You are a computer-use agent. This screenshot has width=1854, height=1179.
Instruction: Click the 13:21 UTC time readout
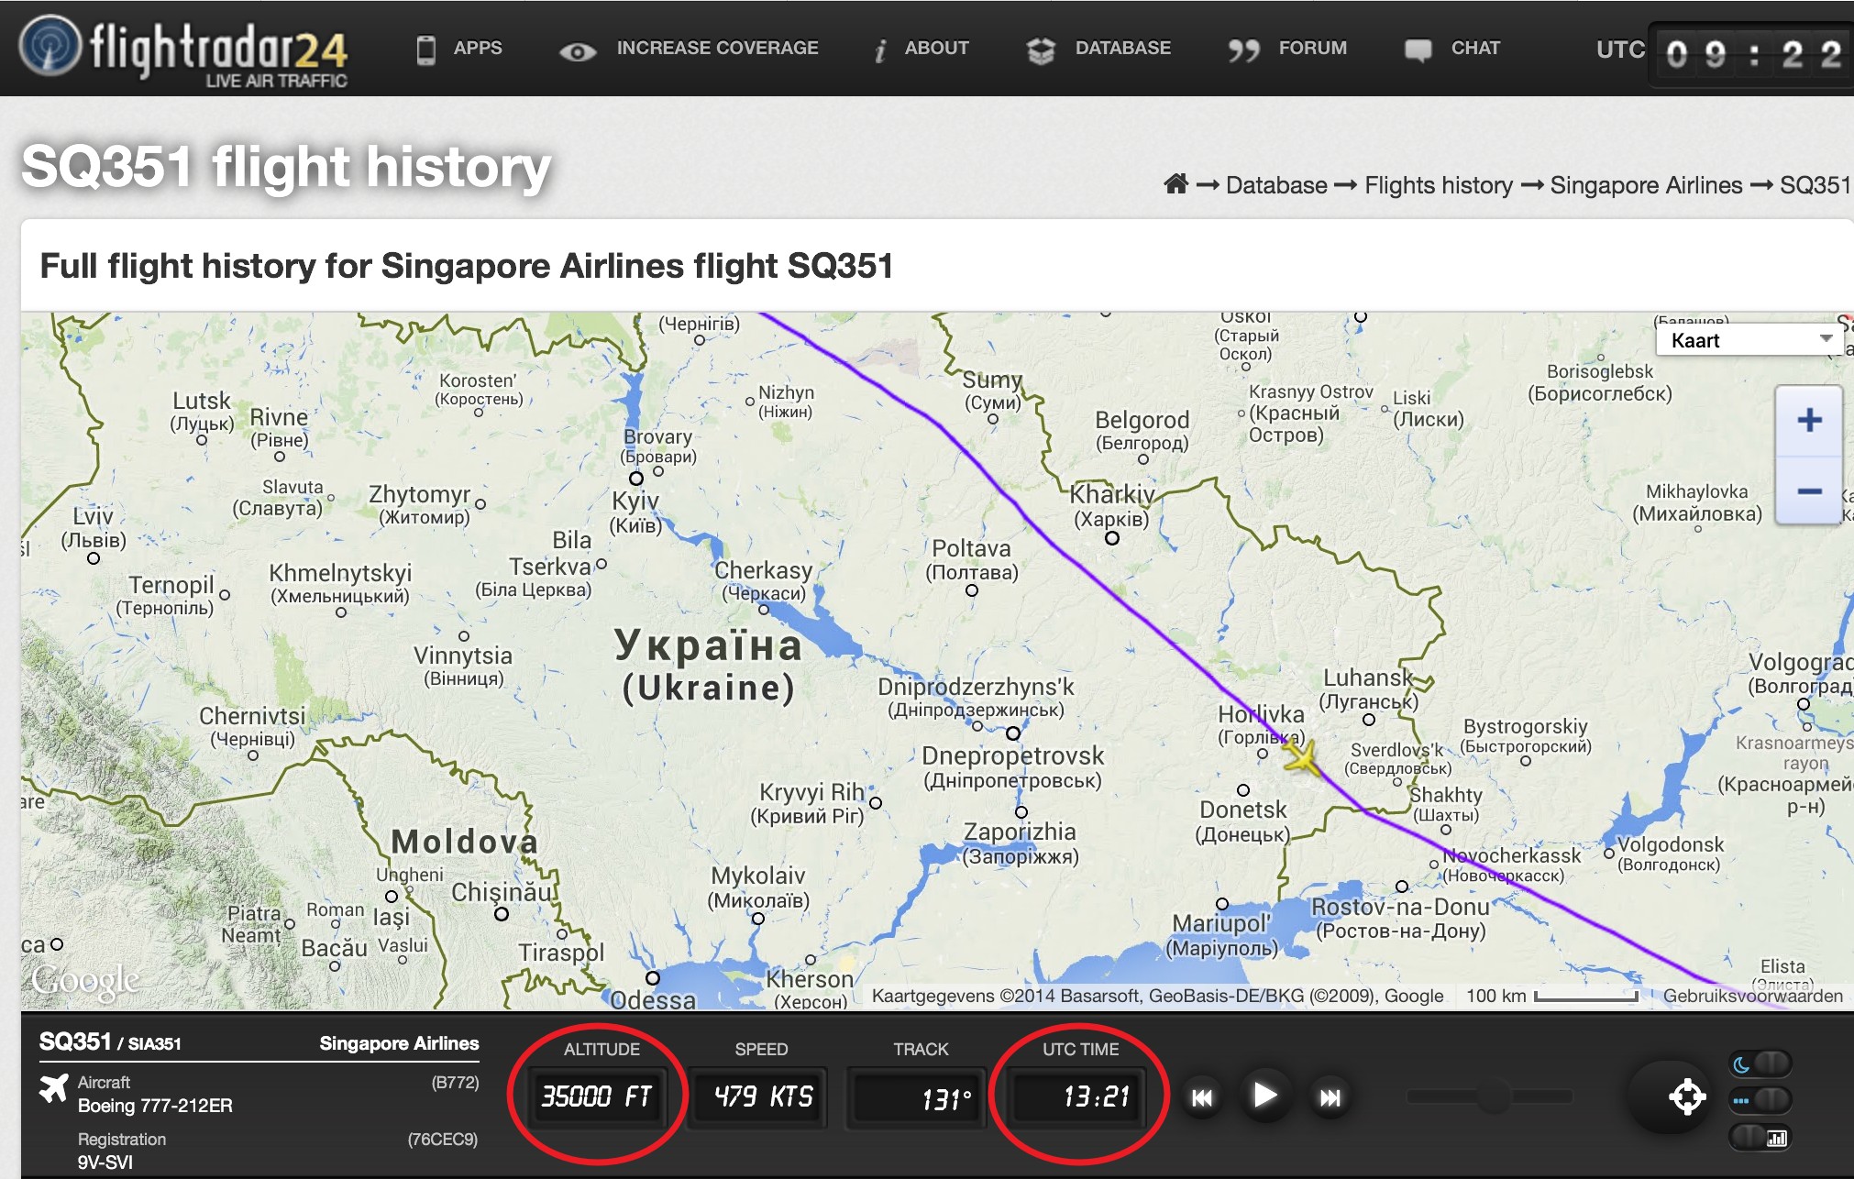pos(1079,1096)
